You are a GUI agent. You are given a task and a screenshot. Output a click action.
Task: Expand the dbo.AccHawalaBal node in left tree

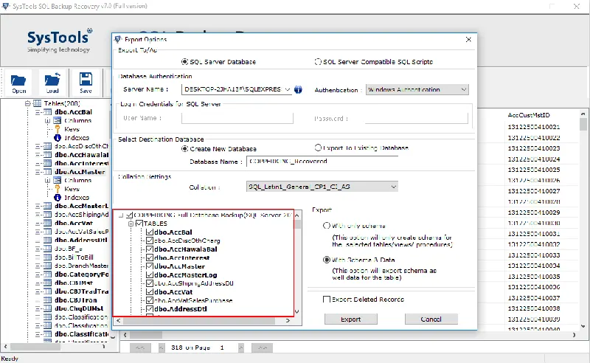point(38,155)
